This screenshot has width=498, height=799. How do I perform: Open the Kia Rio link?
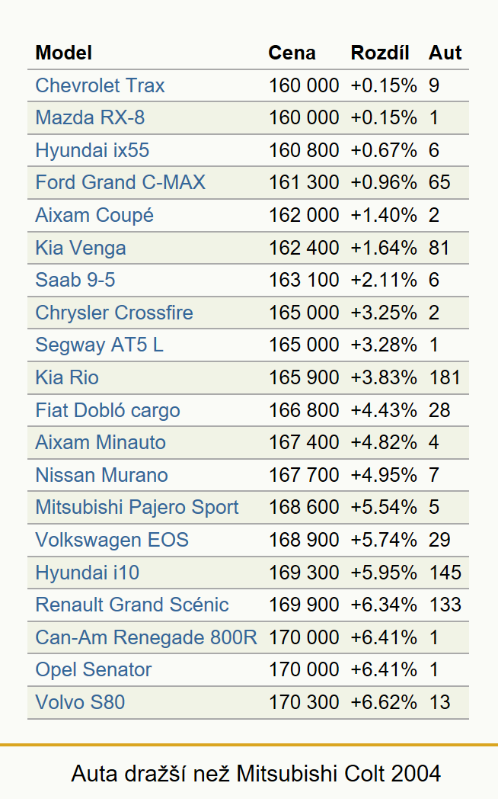(67, 377)
